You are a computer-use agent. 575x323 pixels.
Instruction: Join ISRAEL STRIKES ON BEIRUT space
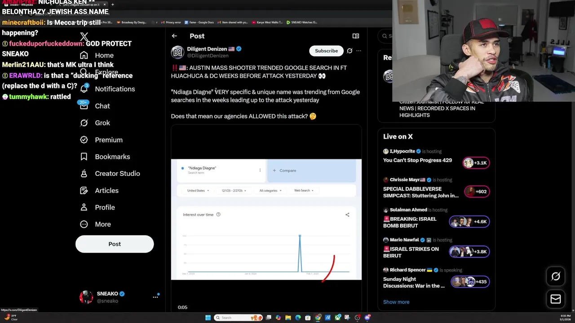(411, 252)
